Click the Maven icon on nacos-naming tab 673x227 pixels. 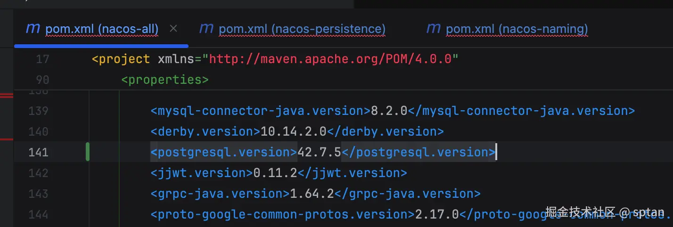coord(433,29)
